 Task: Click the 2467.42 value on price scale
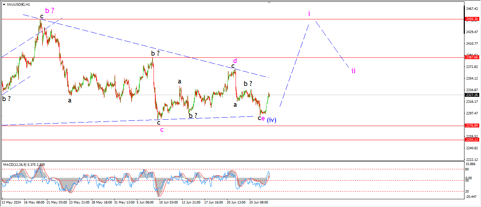point(471,8)
